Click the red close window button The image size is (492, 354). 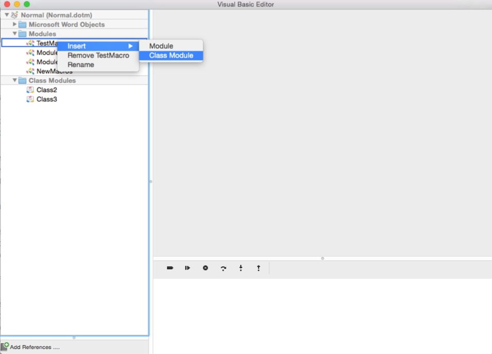[x=7, y=4]
